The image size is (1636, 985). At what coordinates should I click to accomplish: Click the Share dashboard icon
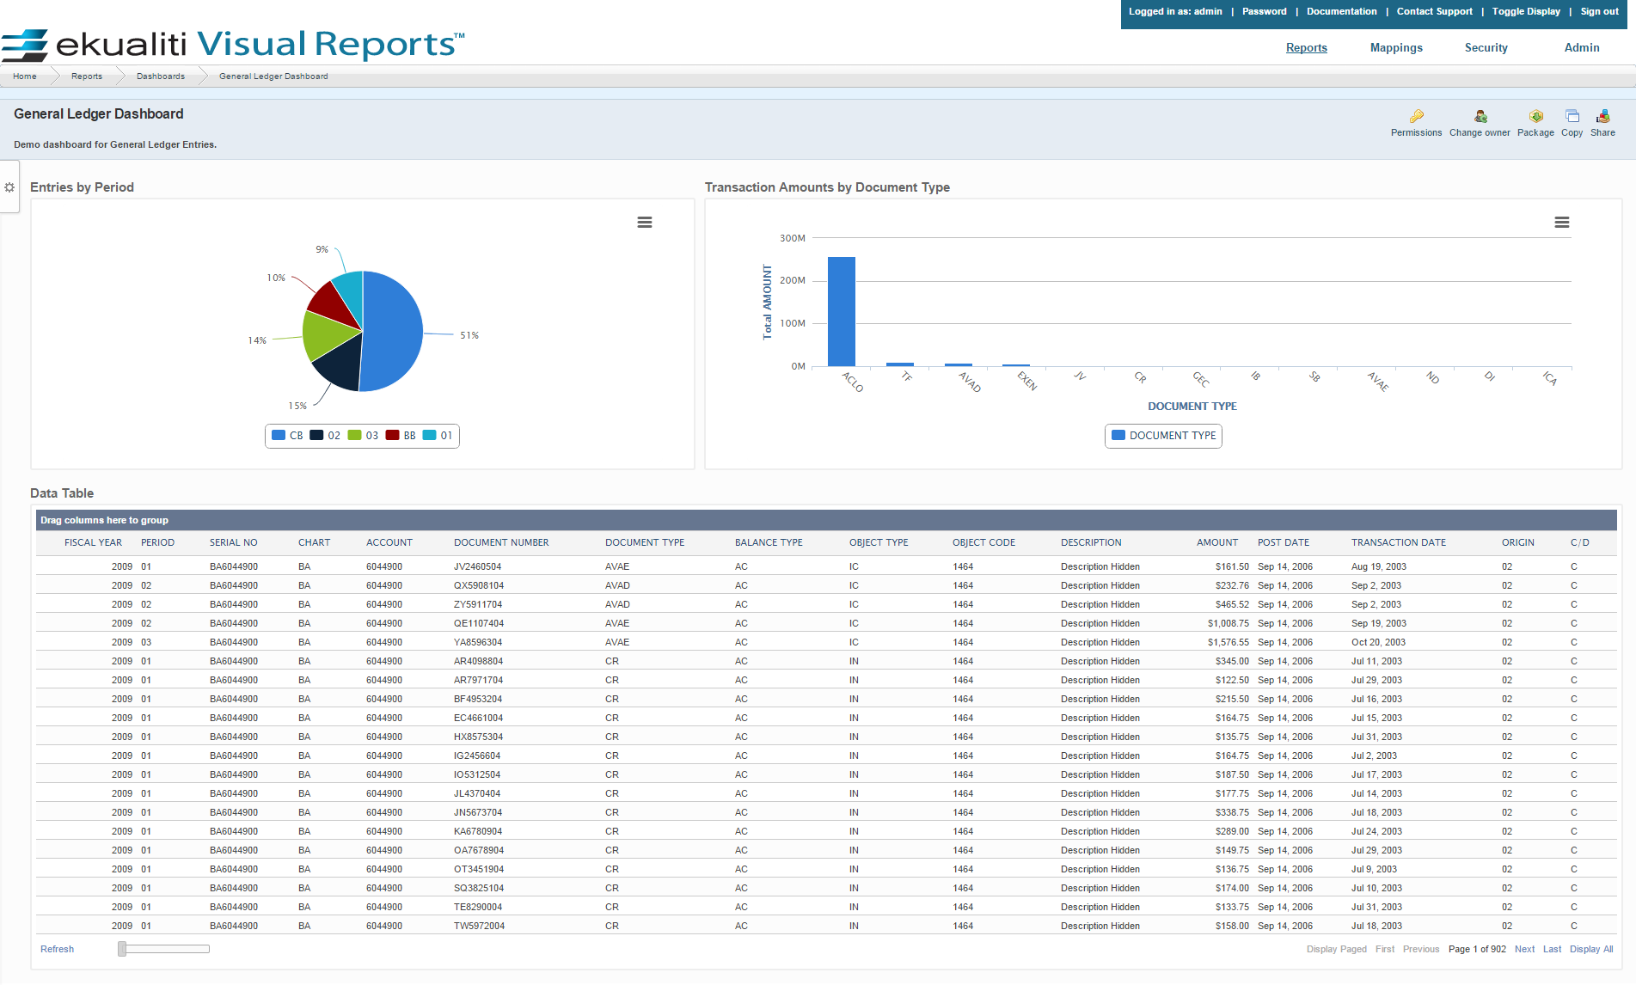[1602, 116]
